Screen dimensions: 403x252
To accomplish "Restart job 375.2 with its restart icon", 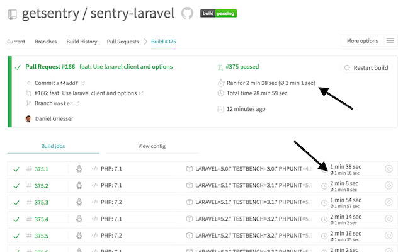I will pos(389,185).
